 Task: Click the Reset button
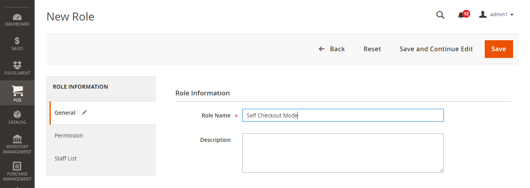click(372, 49)
